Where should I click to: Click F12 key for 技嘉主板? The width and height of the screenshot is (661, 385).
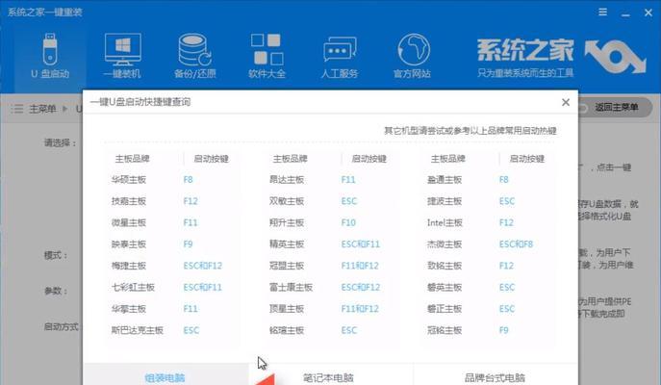(x=191, y=201)
